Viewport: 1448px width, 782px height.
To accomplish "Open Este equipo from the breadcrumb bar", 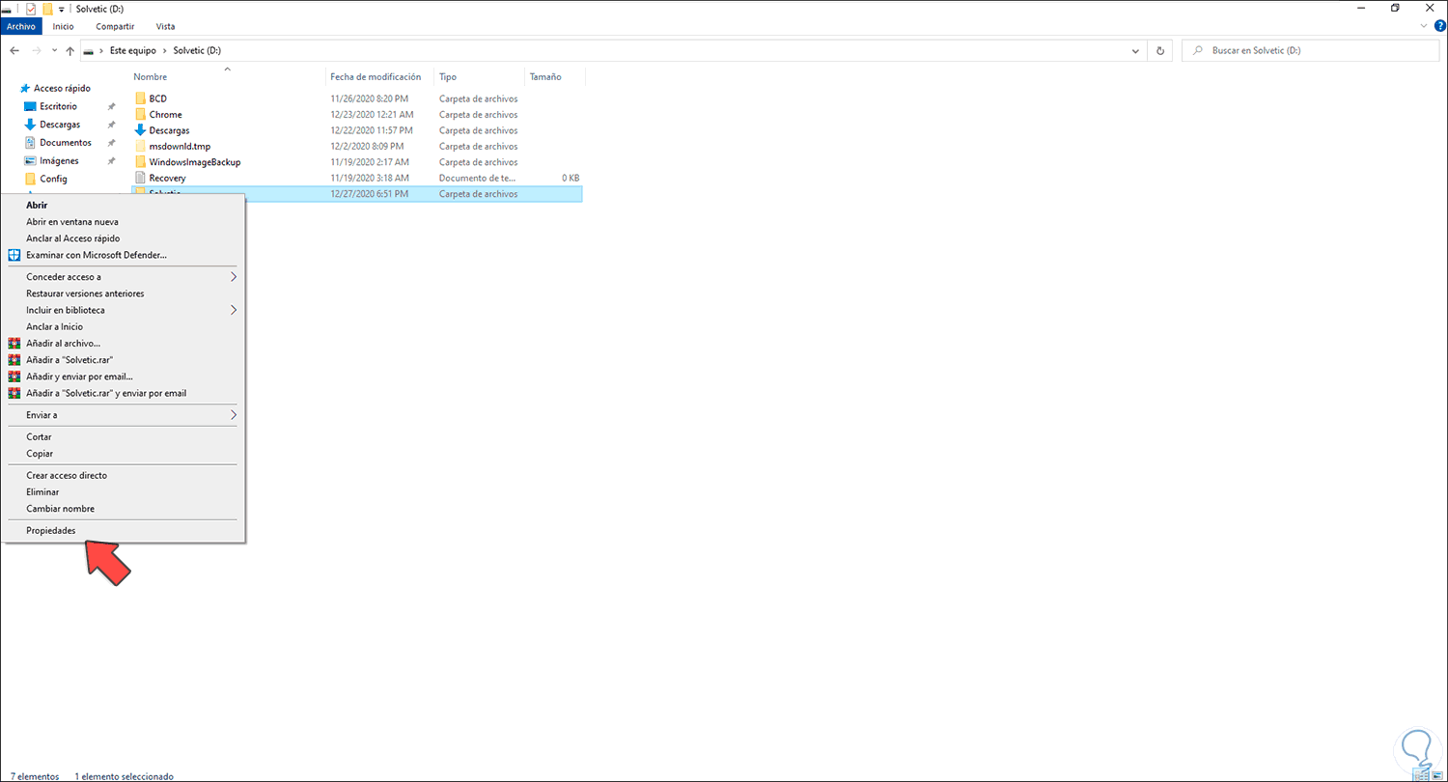I will point(132,50).
